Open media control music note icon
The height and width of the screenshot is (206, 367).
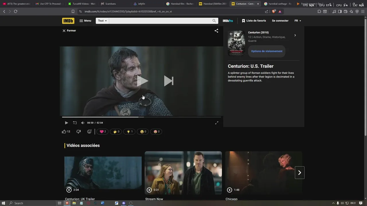click(334, 11)
